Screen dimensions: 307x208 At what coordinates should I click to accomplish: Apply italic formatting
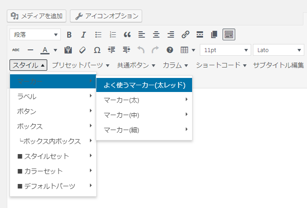[84, 34]
